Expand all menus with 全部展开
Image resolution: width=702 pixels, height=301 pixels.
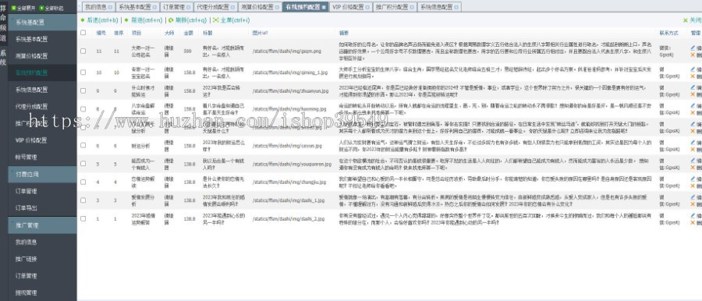[23, 8]
